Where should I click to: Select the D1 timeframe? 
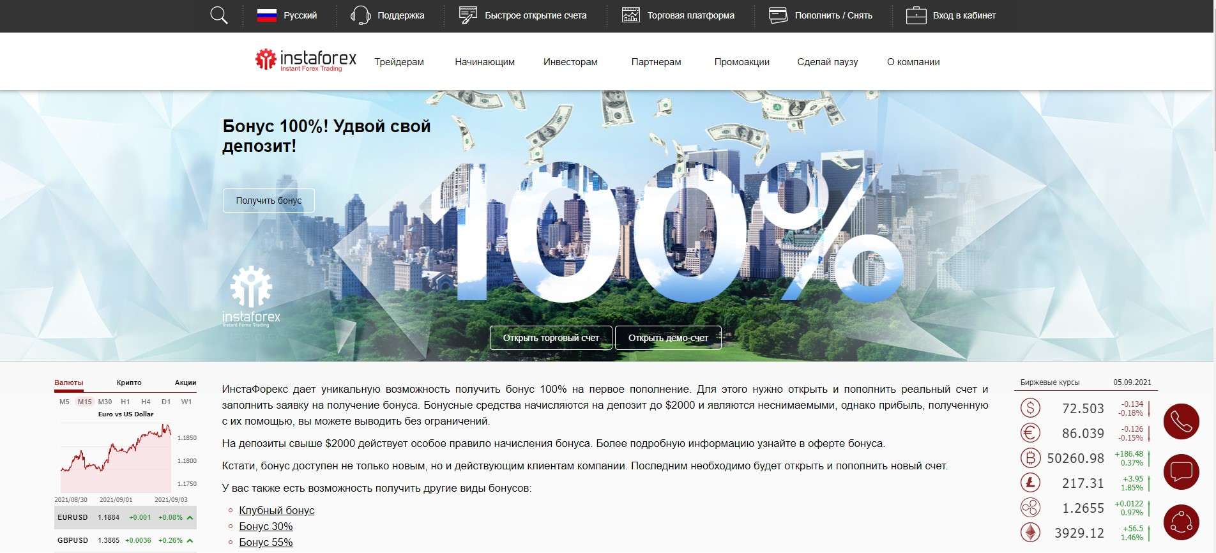point(166,402)
